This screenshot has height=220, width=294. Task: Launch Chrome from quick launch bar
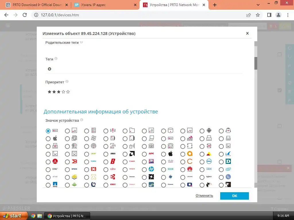coord(33,216)
